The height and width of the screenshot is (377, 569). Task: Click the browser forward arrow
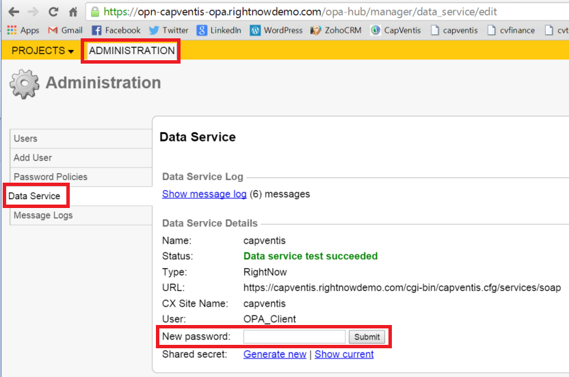pos(33,12)
